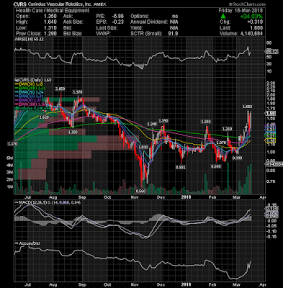Click the yellow EMA(50) legend marker
Viewport: 283px width, 288px height.
(17, 84)
